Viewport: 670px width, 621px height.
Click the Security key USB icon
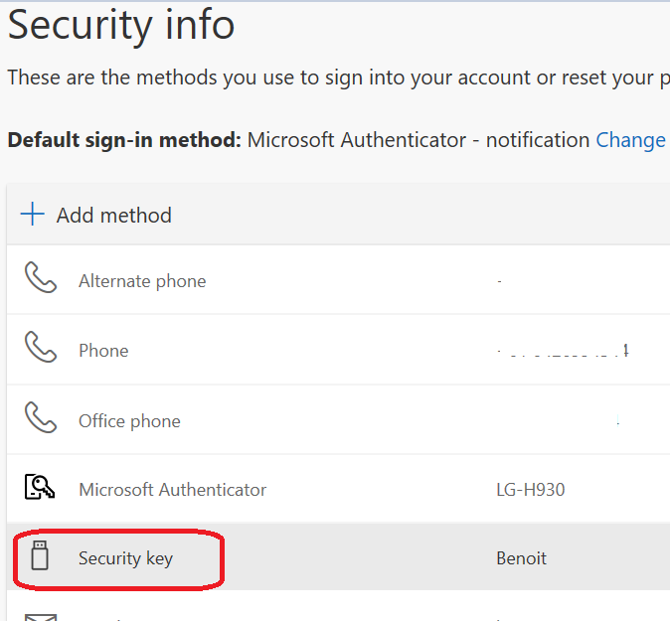[x=40, y=557]
